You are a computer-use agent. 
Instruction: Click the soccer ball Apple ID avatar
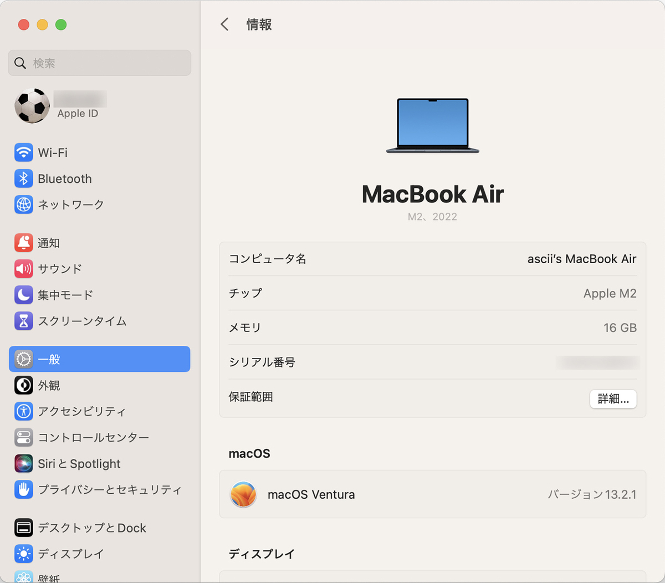tap(32, 105)
